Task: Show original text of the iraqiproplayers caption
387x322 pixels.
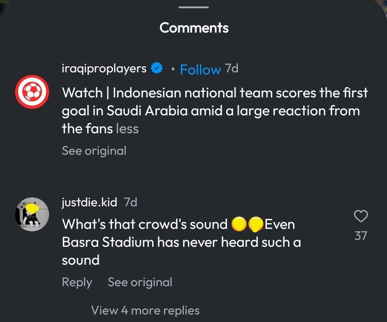Action: tap(94, 150)
